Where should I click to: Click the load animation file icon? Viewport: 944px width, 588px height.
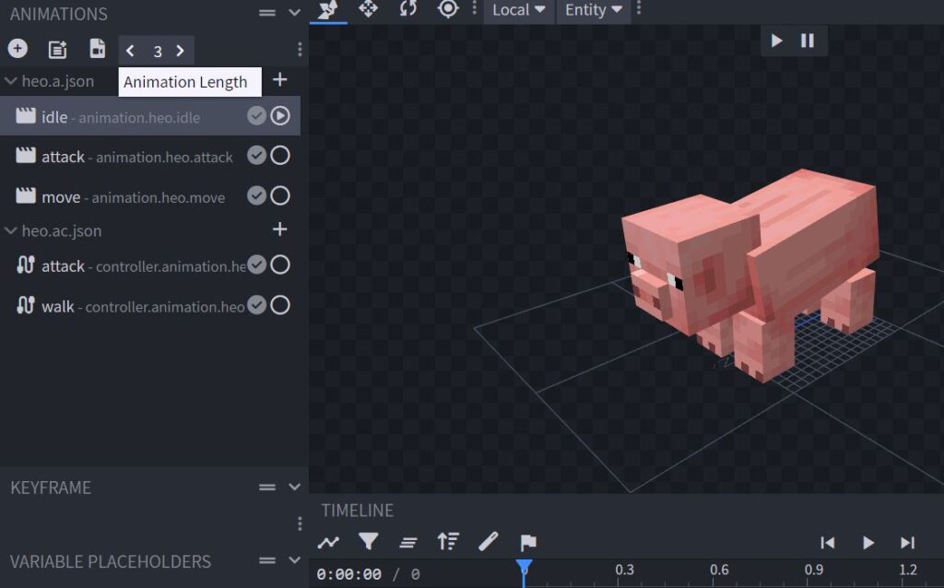[x=57, y=50]
